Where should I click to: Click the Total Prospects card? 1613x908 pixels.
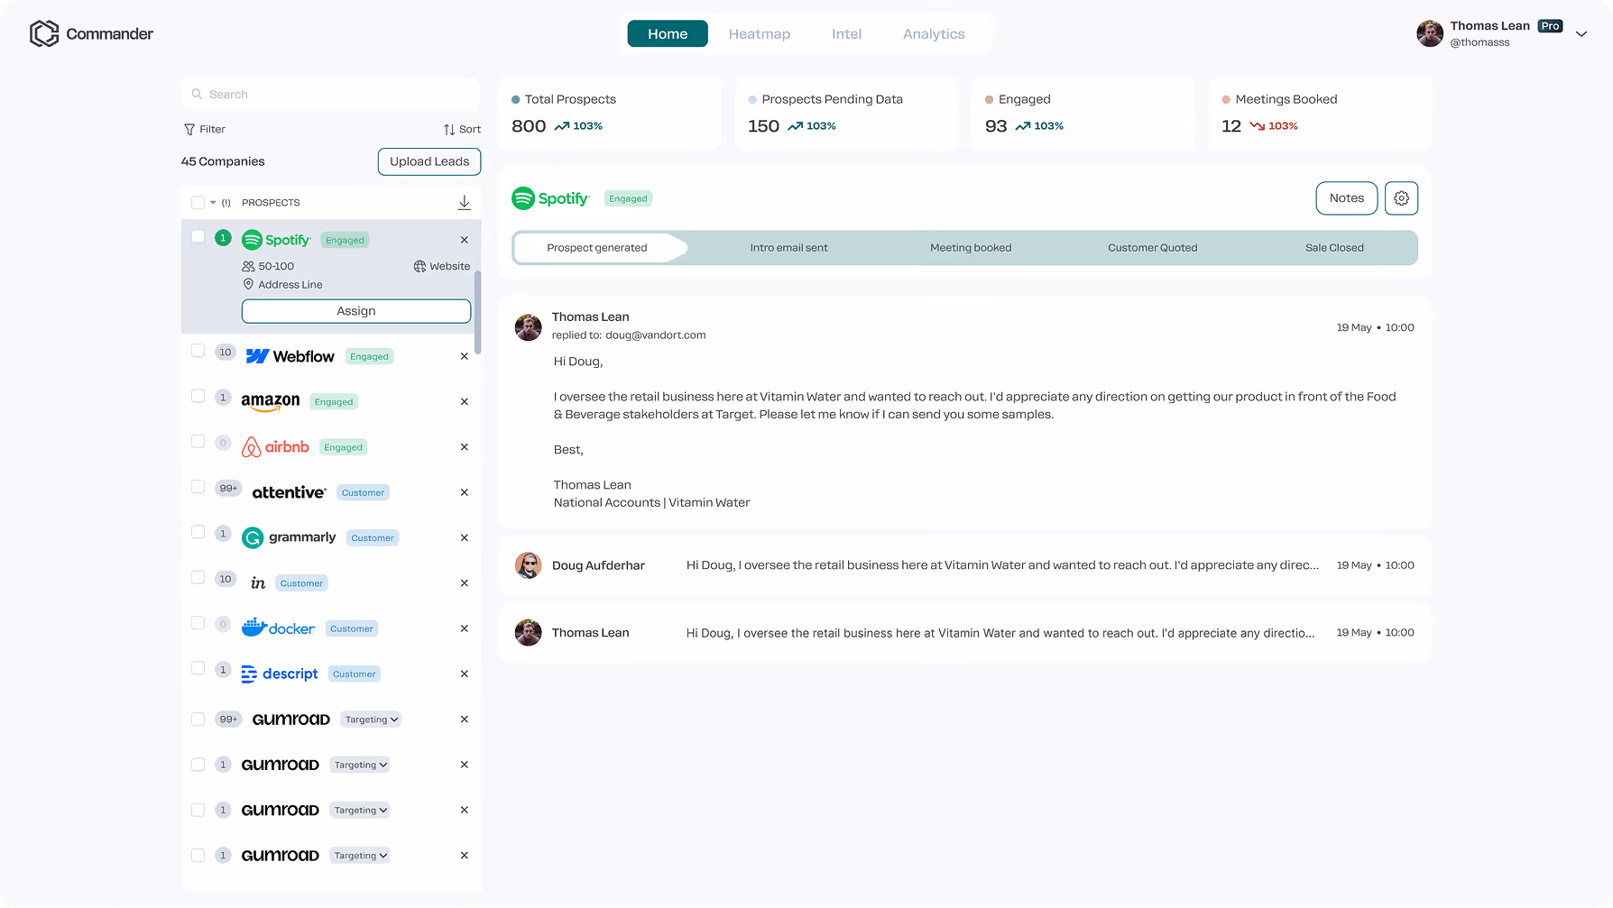[610, 114]
